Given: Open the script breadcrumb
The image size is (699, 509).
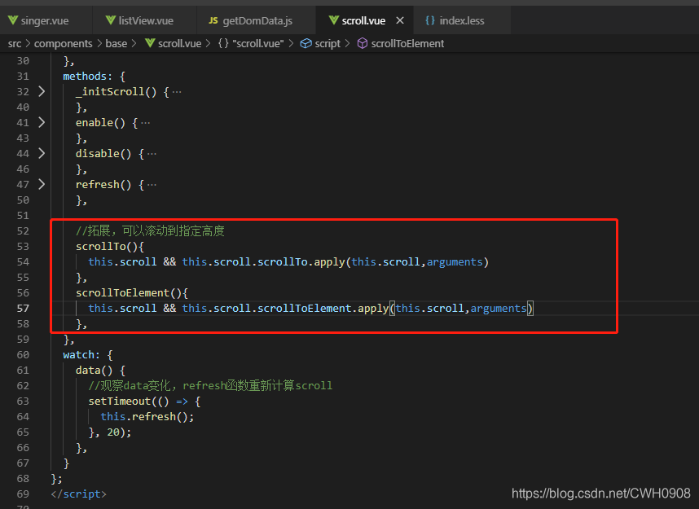Looking at the screenshot, I should [x=328, y=44].
